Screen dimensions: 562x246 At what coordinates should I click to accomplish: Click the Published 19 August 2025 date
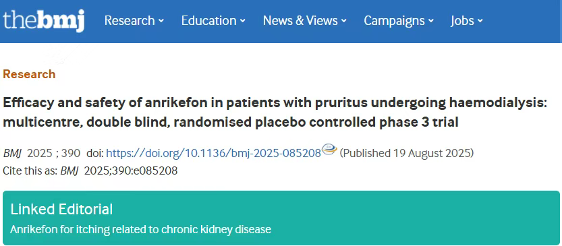407,153
